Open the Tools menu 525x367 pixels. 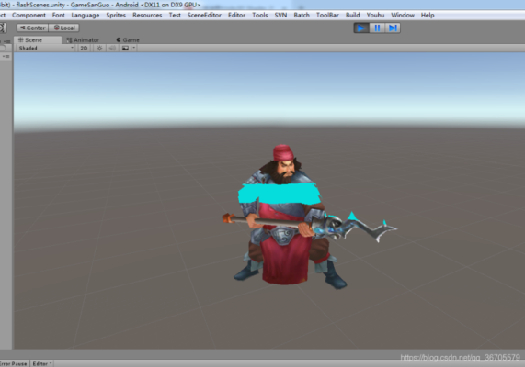(x=260, y=15)
